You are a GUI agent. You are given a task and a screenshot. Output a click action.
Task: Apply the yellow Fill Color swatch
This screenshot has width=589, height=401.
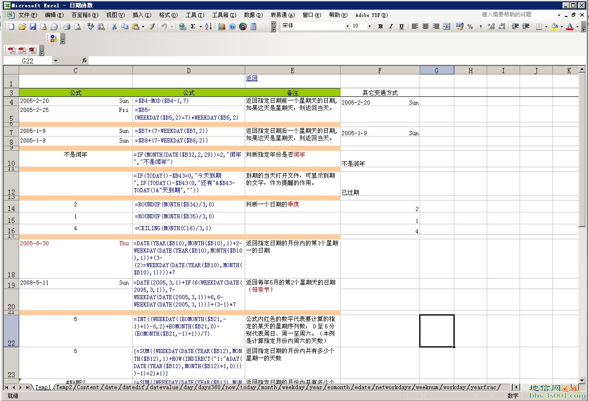554,26
